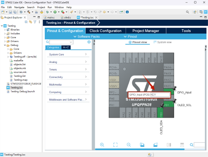Expand the Timers category
Image resolution: width=208 pixels, height=157 pixels.
[68, 69]
